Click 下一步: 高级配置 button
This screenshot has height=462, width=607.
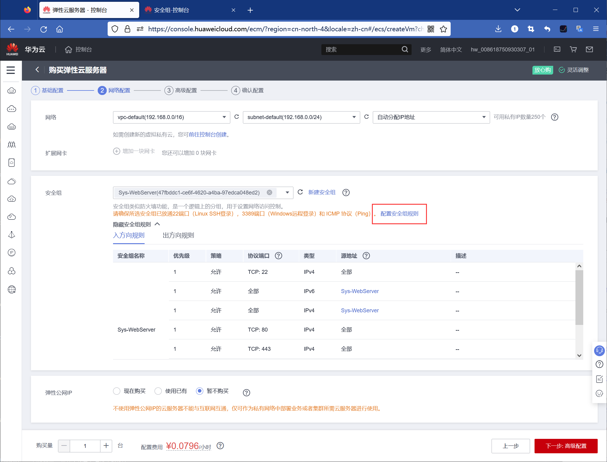pos(566,446)
